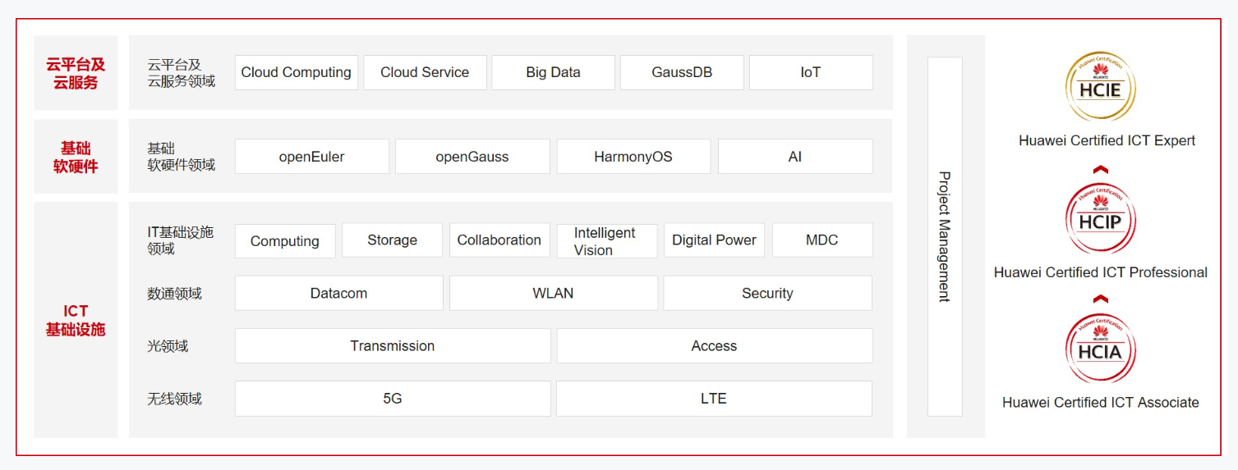Open the openEuler certification
The height and width of the screenshot is (470, 1238).
(x=312, y=157)
